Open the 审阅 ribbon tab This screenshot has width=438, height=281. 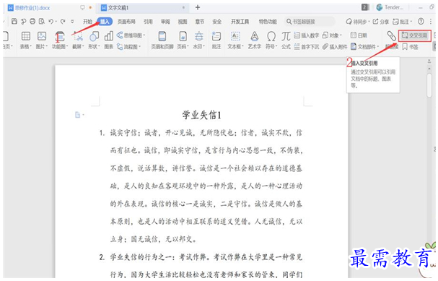tap(165, 22)
